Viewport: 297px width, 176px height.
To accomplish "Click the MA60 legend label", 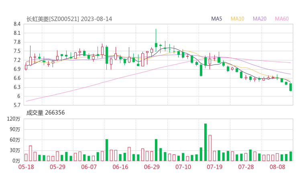I will [x=282, y=19].
